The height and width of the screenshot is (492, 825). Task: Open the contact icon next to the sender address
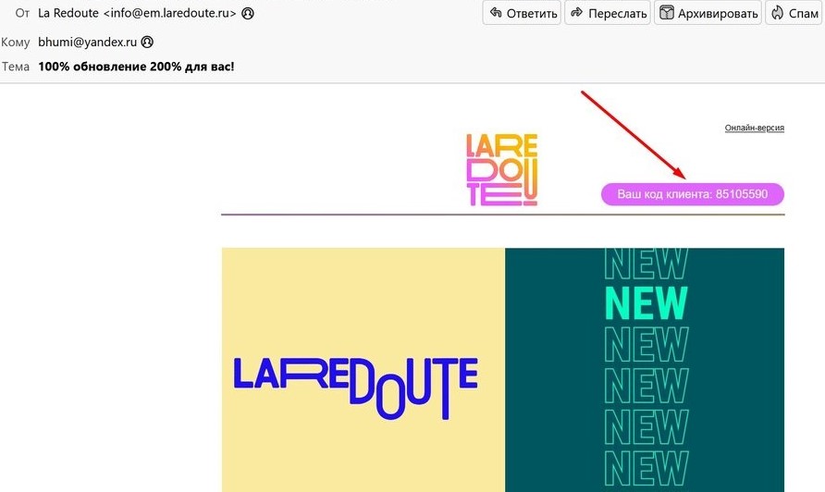click(x=248, y=13)
